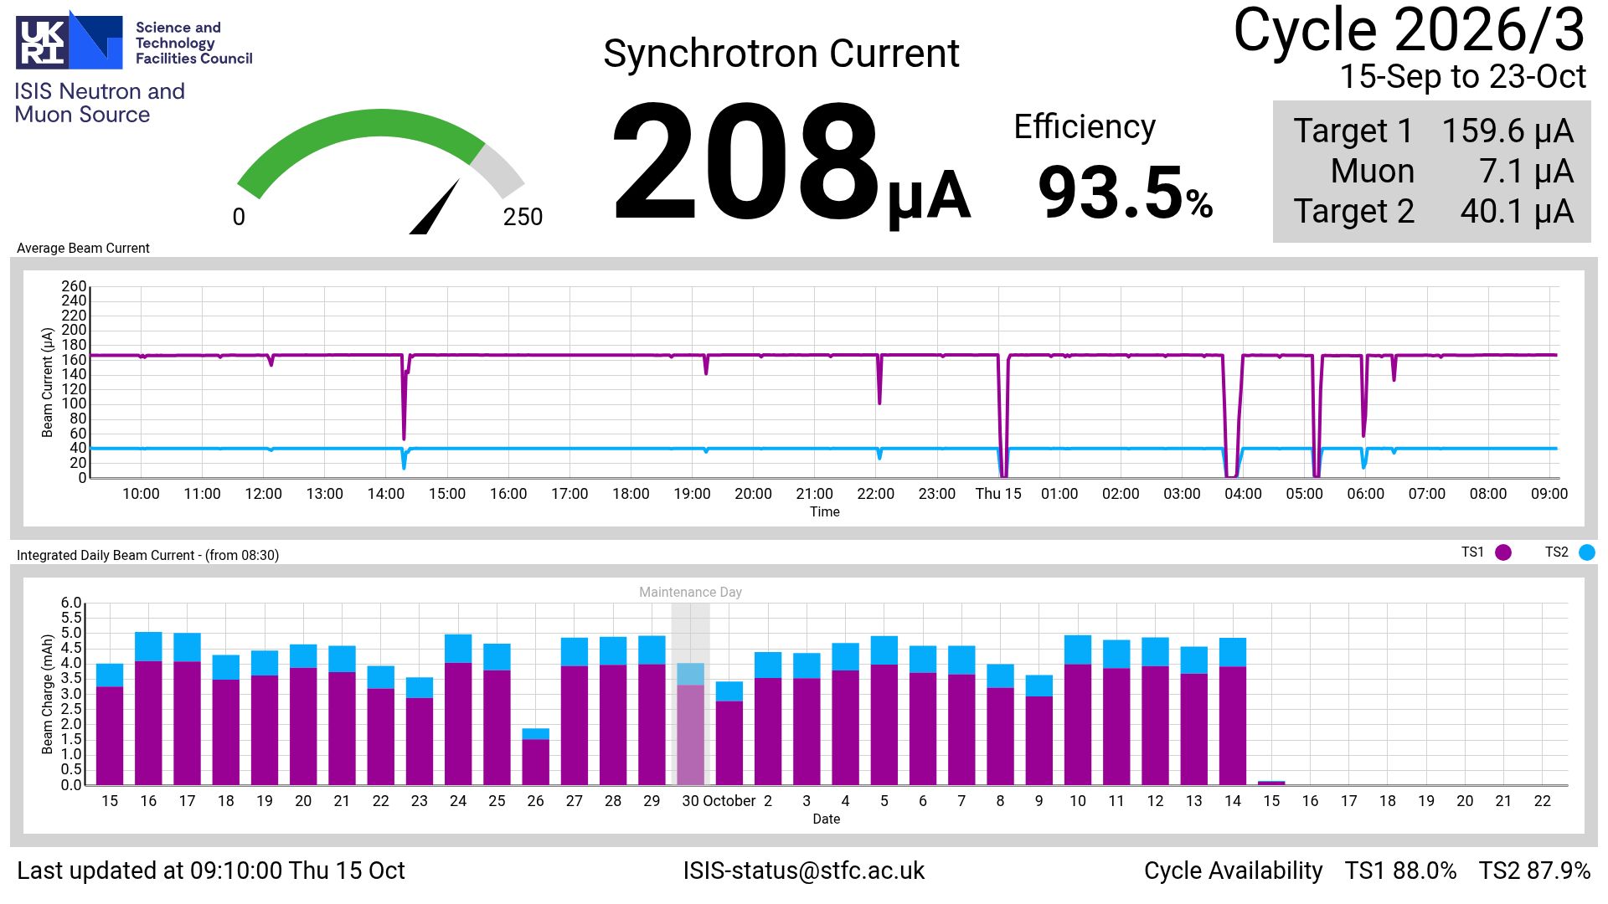
Task: Click the Last updated timestamp text
Action: point(210,871)
